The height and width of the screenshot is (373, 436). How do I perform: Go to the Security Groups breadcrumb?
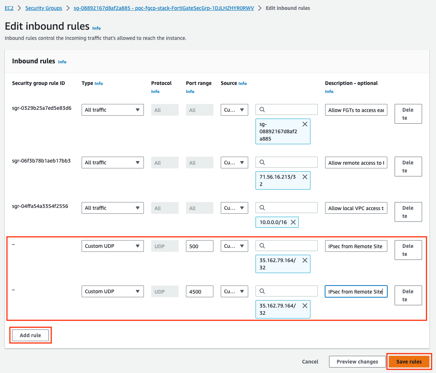44,8
